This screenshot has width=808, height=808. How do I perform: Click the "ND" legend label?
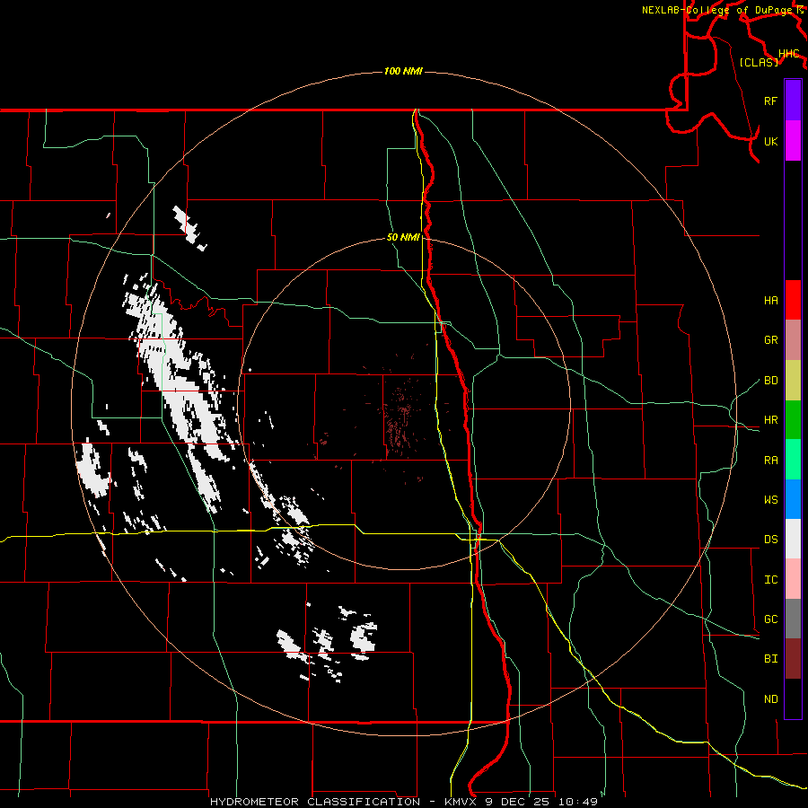tap(770, 699)
